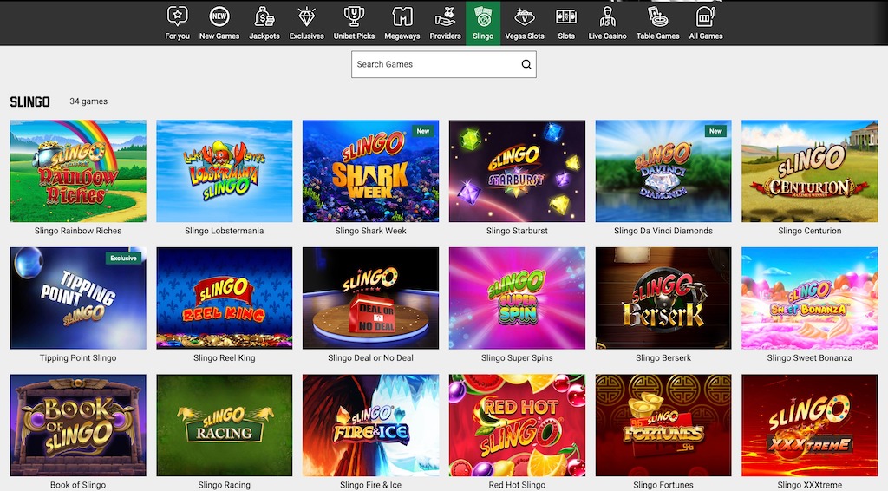The image size is (888, 491).
Task: Click the Slingo Da Vinci Diamonds title
Action: 663,231
